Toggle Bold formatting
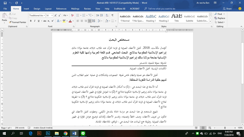The image size is (244, 137). point(31,21)
